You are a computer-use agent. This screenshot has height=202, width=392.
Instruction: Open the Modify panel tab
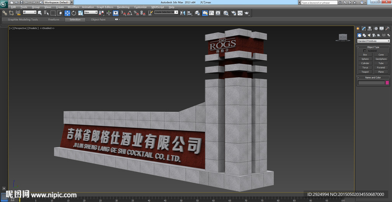coord(364,28)
